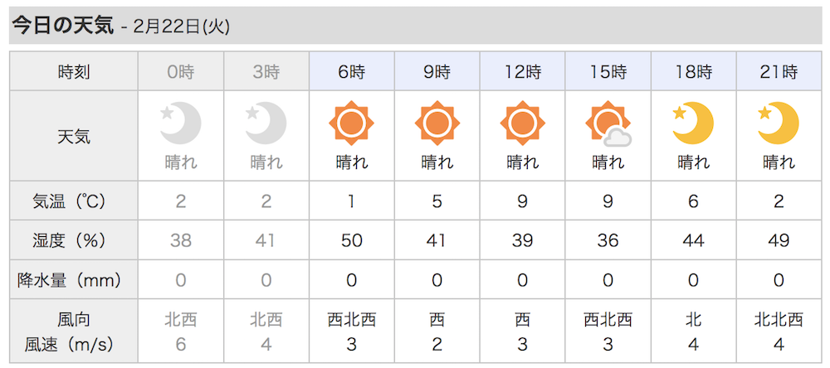Select the 北北西 wind cell at 21時
Image resolution: width=830 pixels, height=368 pixels.
779,332
